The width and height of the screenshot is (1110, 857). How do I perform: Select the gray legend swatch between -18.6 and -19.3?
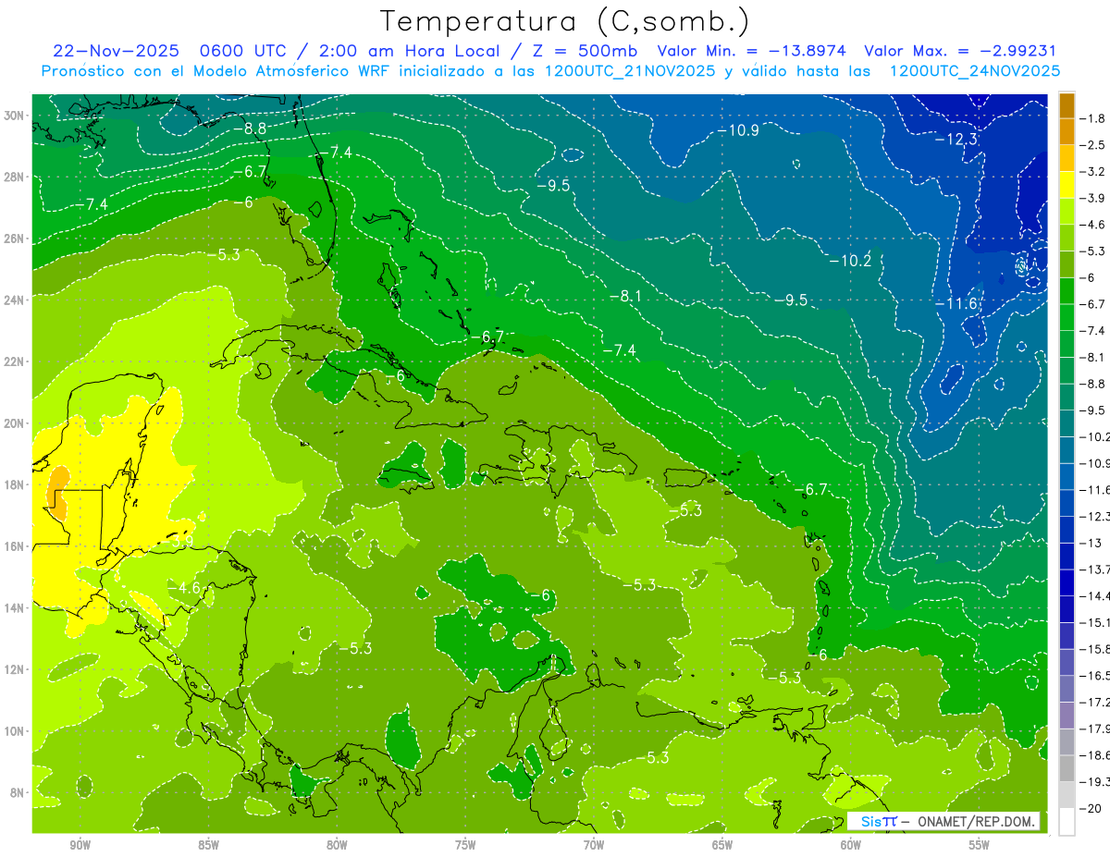[x=1067, y=768]
